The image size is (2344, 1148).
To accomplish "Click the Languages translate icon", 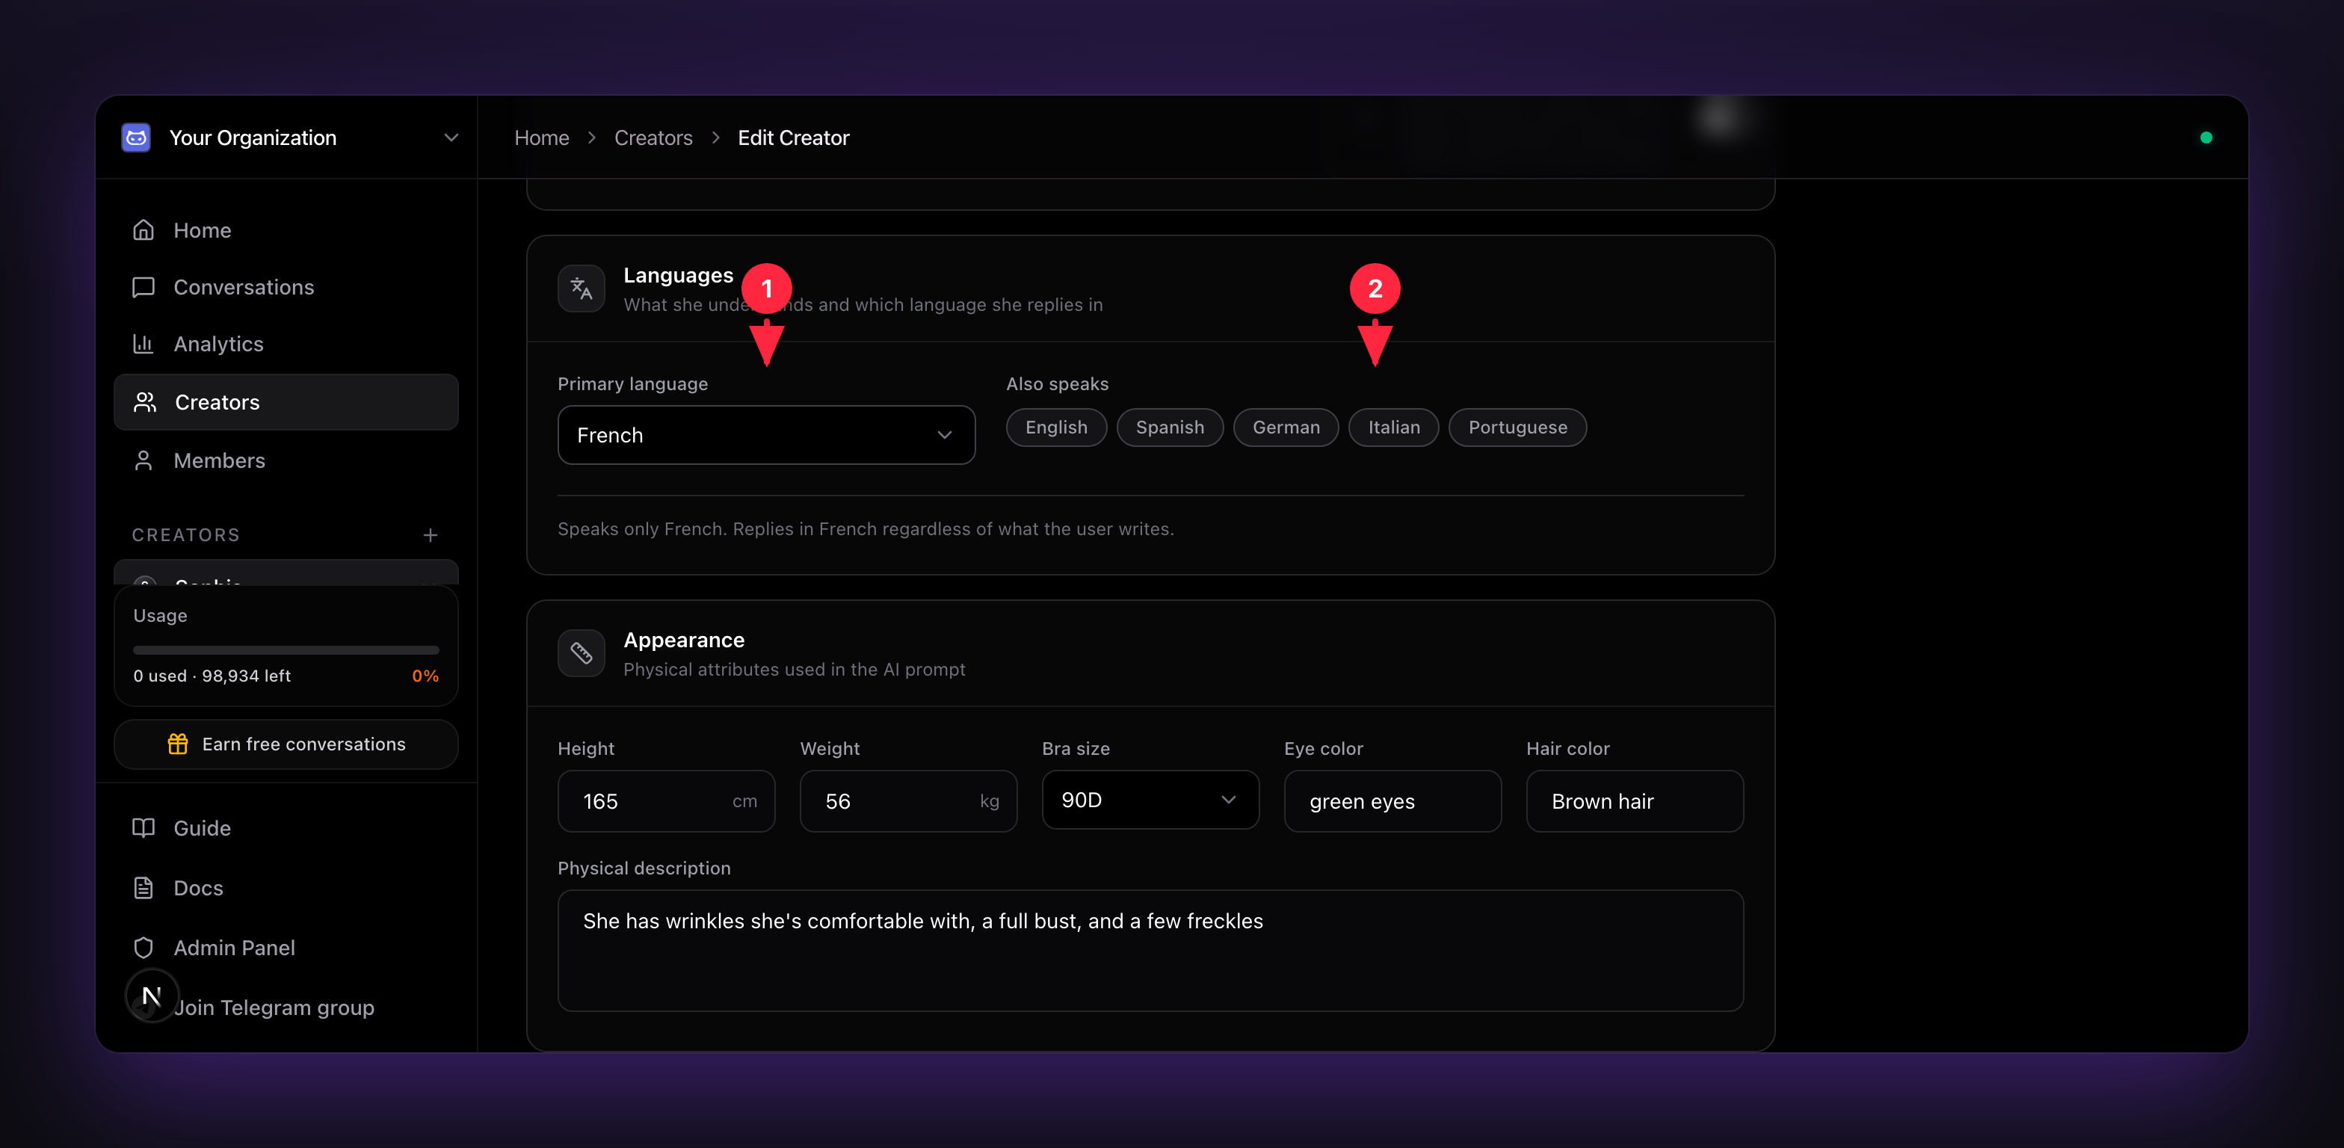I will point(582,289).
